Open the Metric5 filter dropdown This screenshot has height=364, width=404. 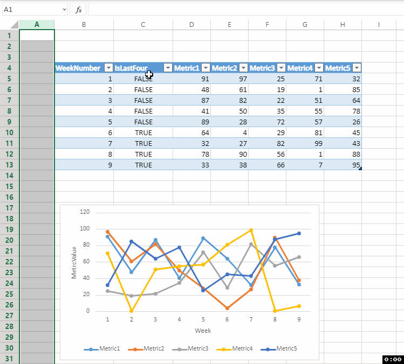click(357, 68)
